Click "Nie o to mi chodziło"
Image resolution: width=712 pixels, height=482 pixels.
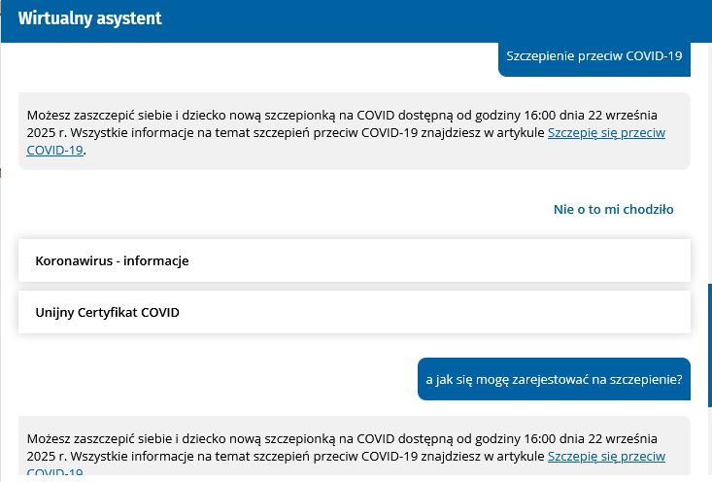613,209
